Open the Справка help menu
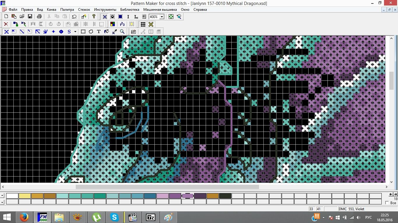The height and width of the screenshot is (223, 398). click(200, 10)
